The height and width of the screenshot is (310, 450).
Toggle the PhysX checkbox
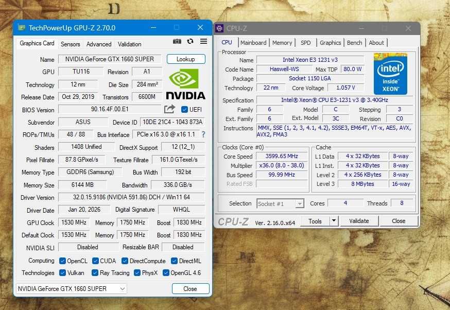137,273
